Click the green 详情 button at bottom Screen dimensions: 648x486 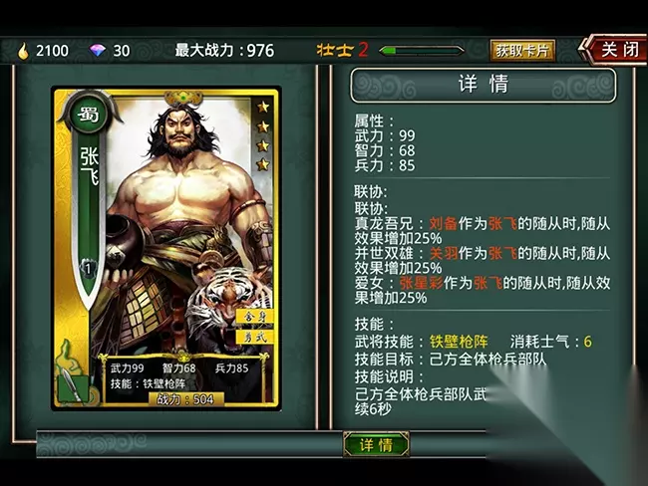pyautogui.click(x=376, y=445)
